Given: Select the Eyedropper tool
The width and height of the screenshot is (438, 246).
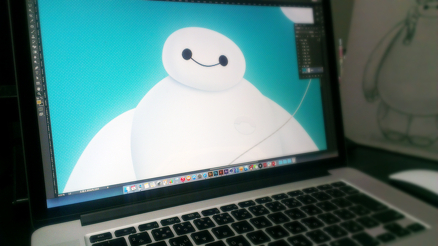Looking at the screenshot, I should pos(31,21).
